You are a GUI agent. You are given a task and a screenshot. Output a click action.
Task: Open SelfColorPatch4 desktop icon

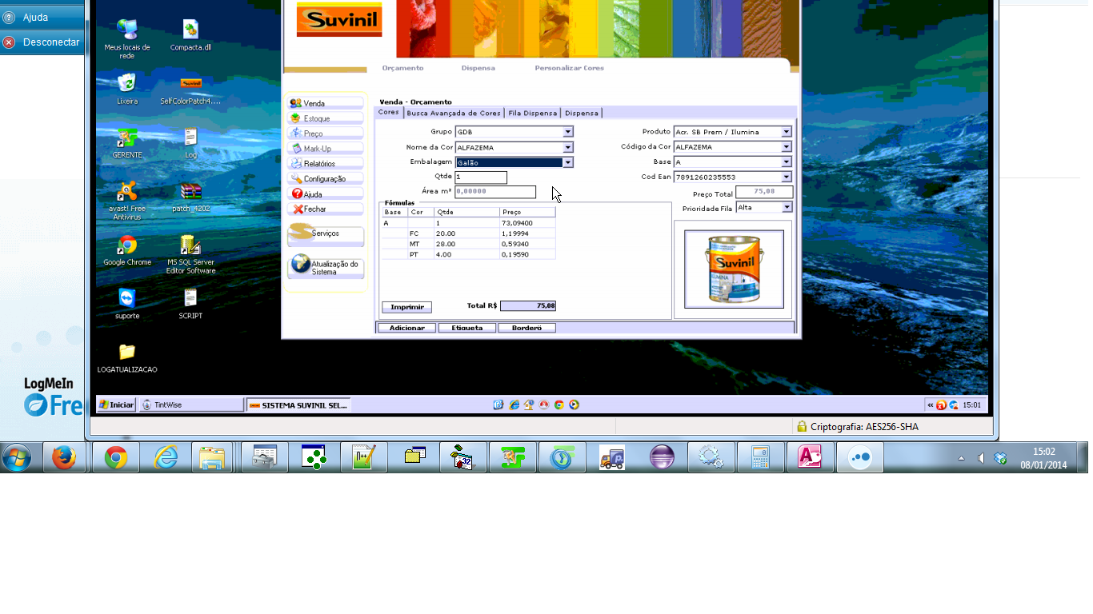[190, 90]
